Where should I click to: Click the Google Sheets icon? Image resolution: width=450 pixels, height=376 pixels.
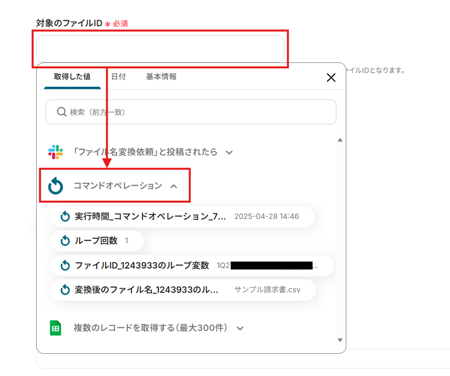pyautogui.click(x=56, y=328)
